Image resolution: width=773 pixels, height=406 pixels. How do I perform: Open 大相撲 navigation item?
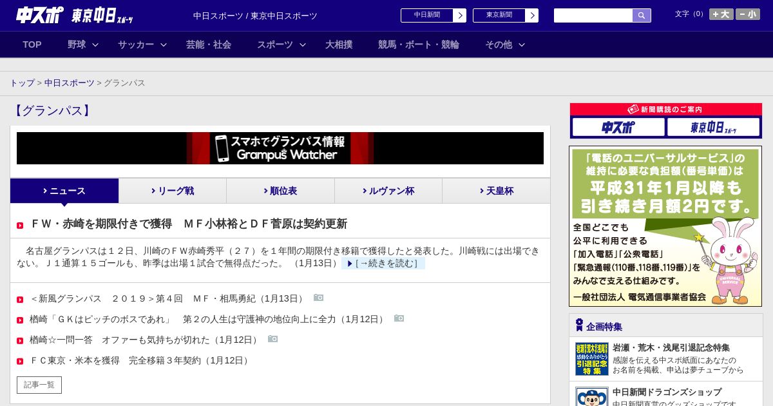(x=339, y=44)
